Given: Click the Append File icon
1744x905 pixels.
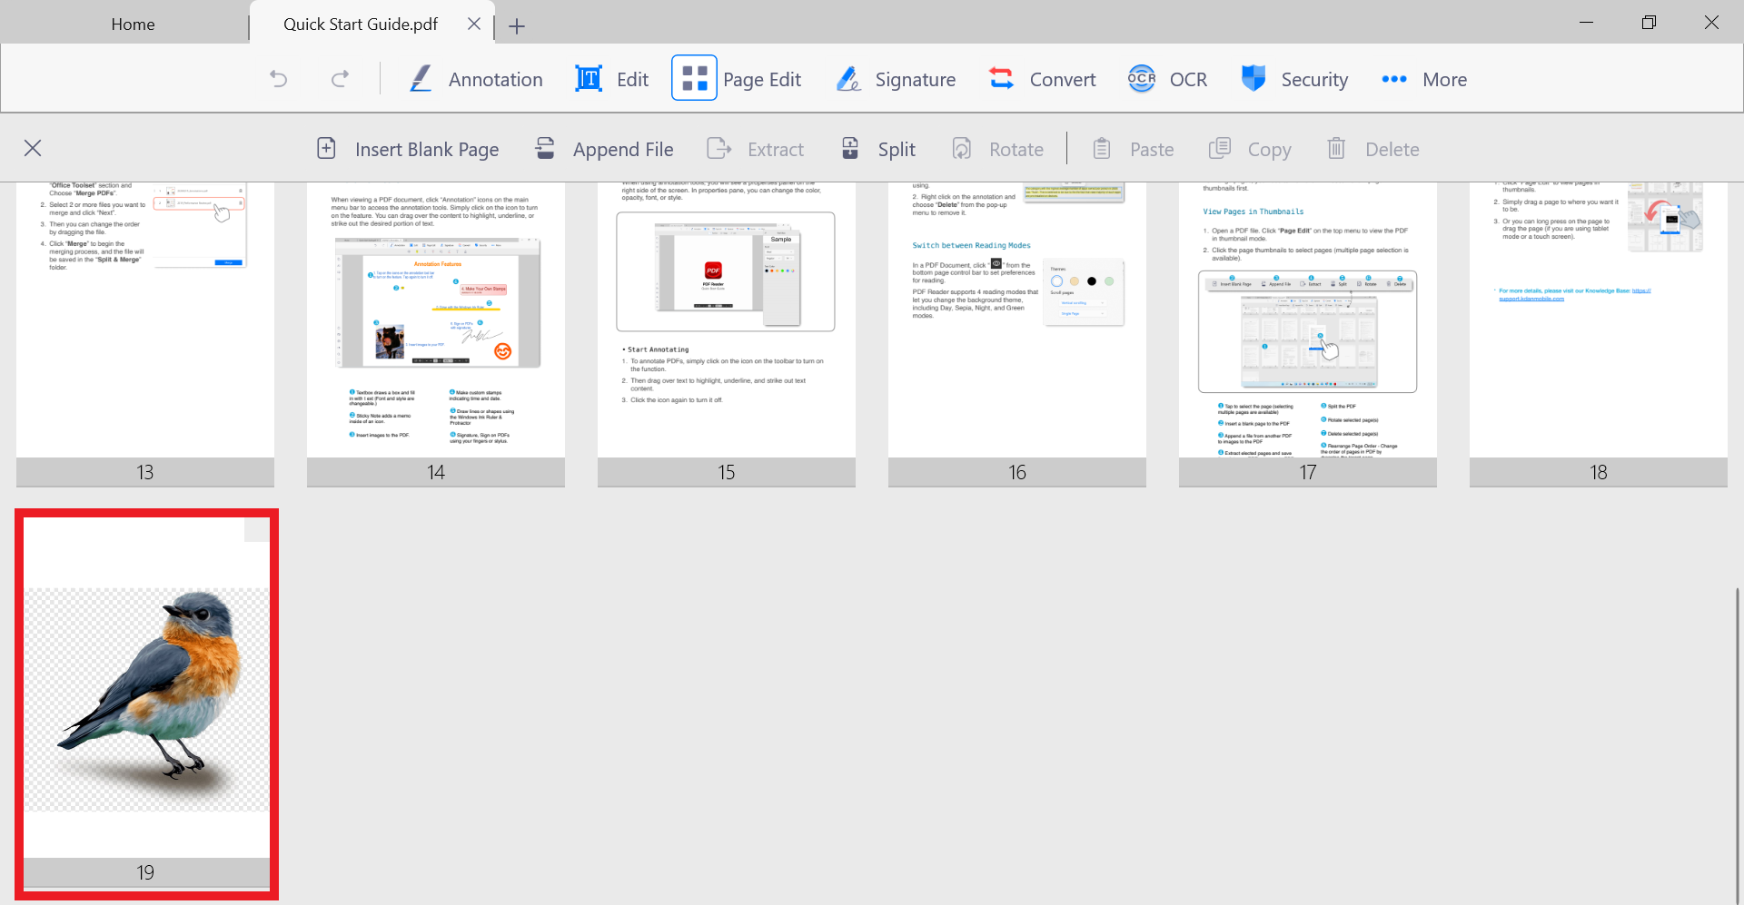Looking at the screenshot, I should [x=545, y=148].
